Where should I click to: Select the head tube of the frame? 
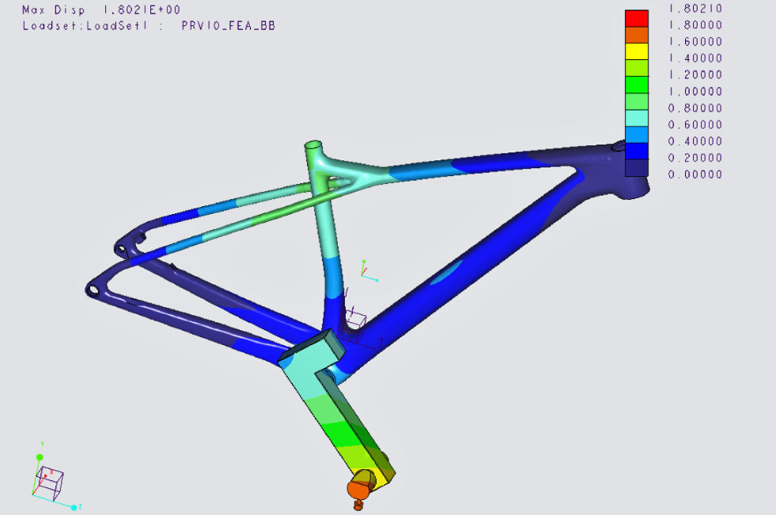[633, 170]
